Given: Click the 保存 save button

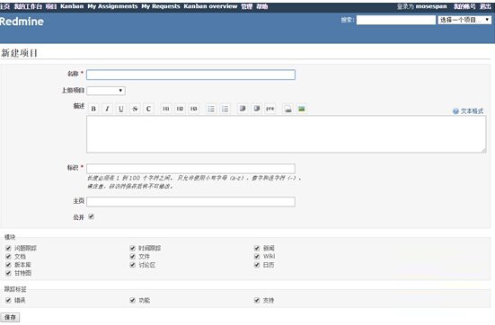Looking at the screenshot, I should [10, 317].
